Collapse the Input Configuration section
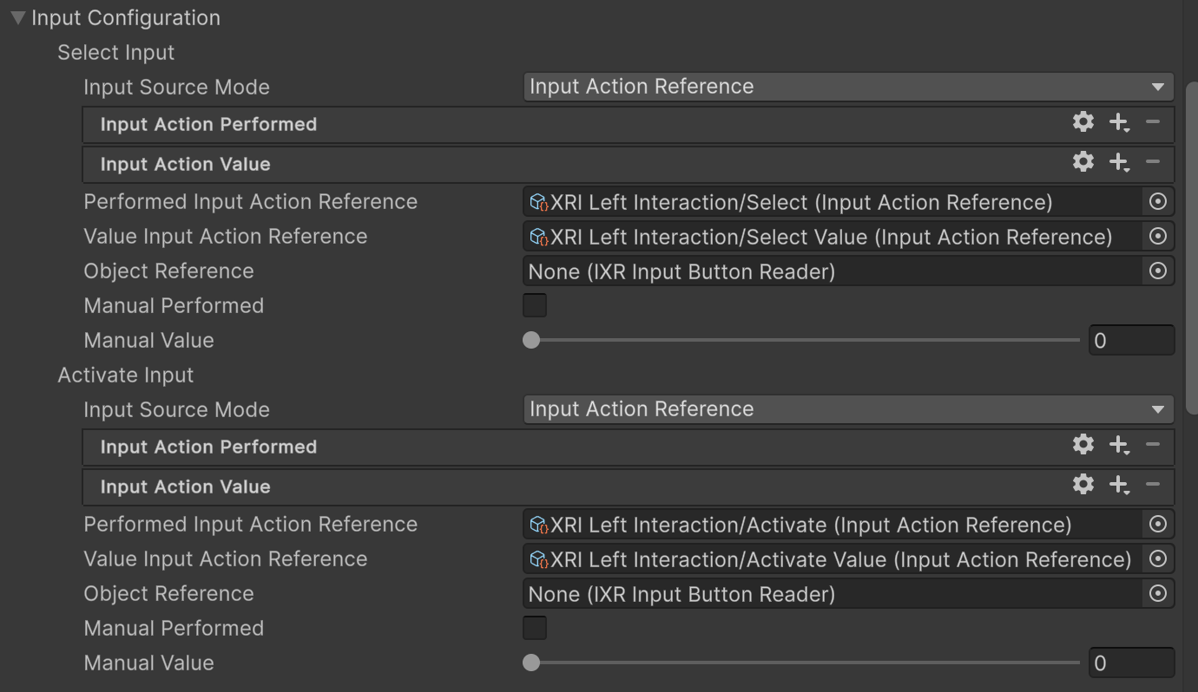The width and height of the screenshot is (1198, 692). pyautogui.click(x=17, y=18)
